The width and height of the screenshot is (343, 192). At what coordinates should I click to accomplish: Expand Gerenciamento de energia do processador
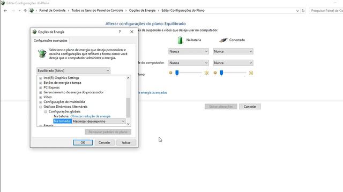[41, 92]
